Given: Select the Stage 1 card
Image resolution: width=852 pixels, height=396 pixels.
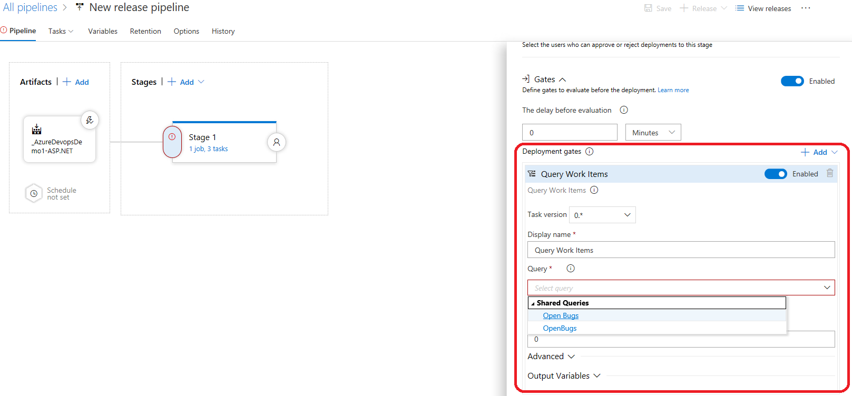Looking at the screenshot, I should (224, 142).
